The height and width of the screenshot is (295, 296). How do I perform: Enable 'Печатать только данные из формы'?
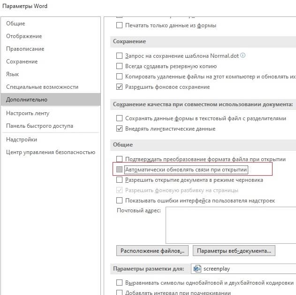pyautogui.click(x=120, y=25)
